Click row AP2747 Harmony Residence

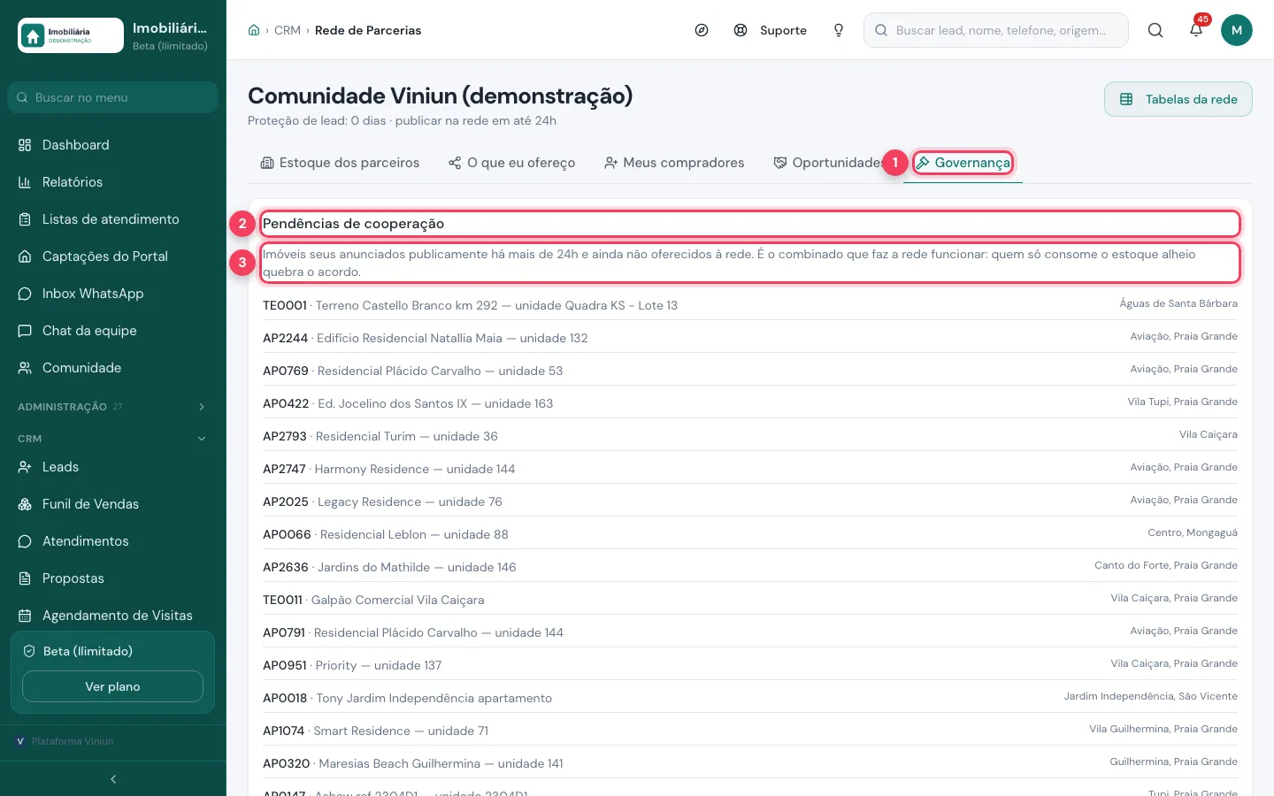click(x=750, y=469)
